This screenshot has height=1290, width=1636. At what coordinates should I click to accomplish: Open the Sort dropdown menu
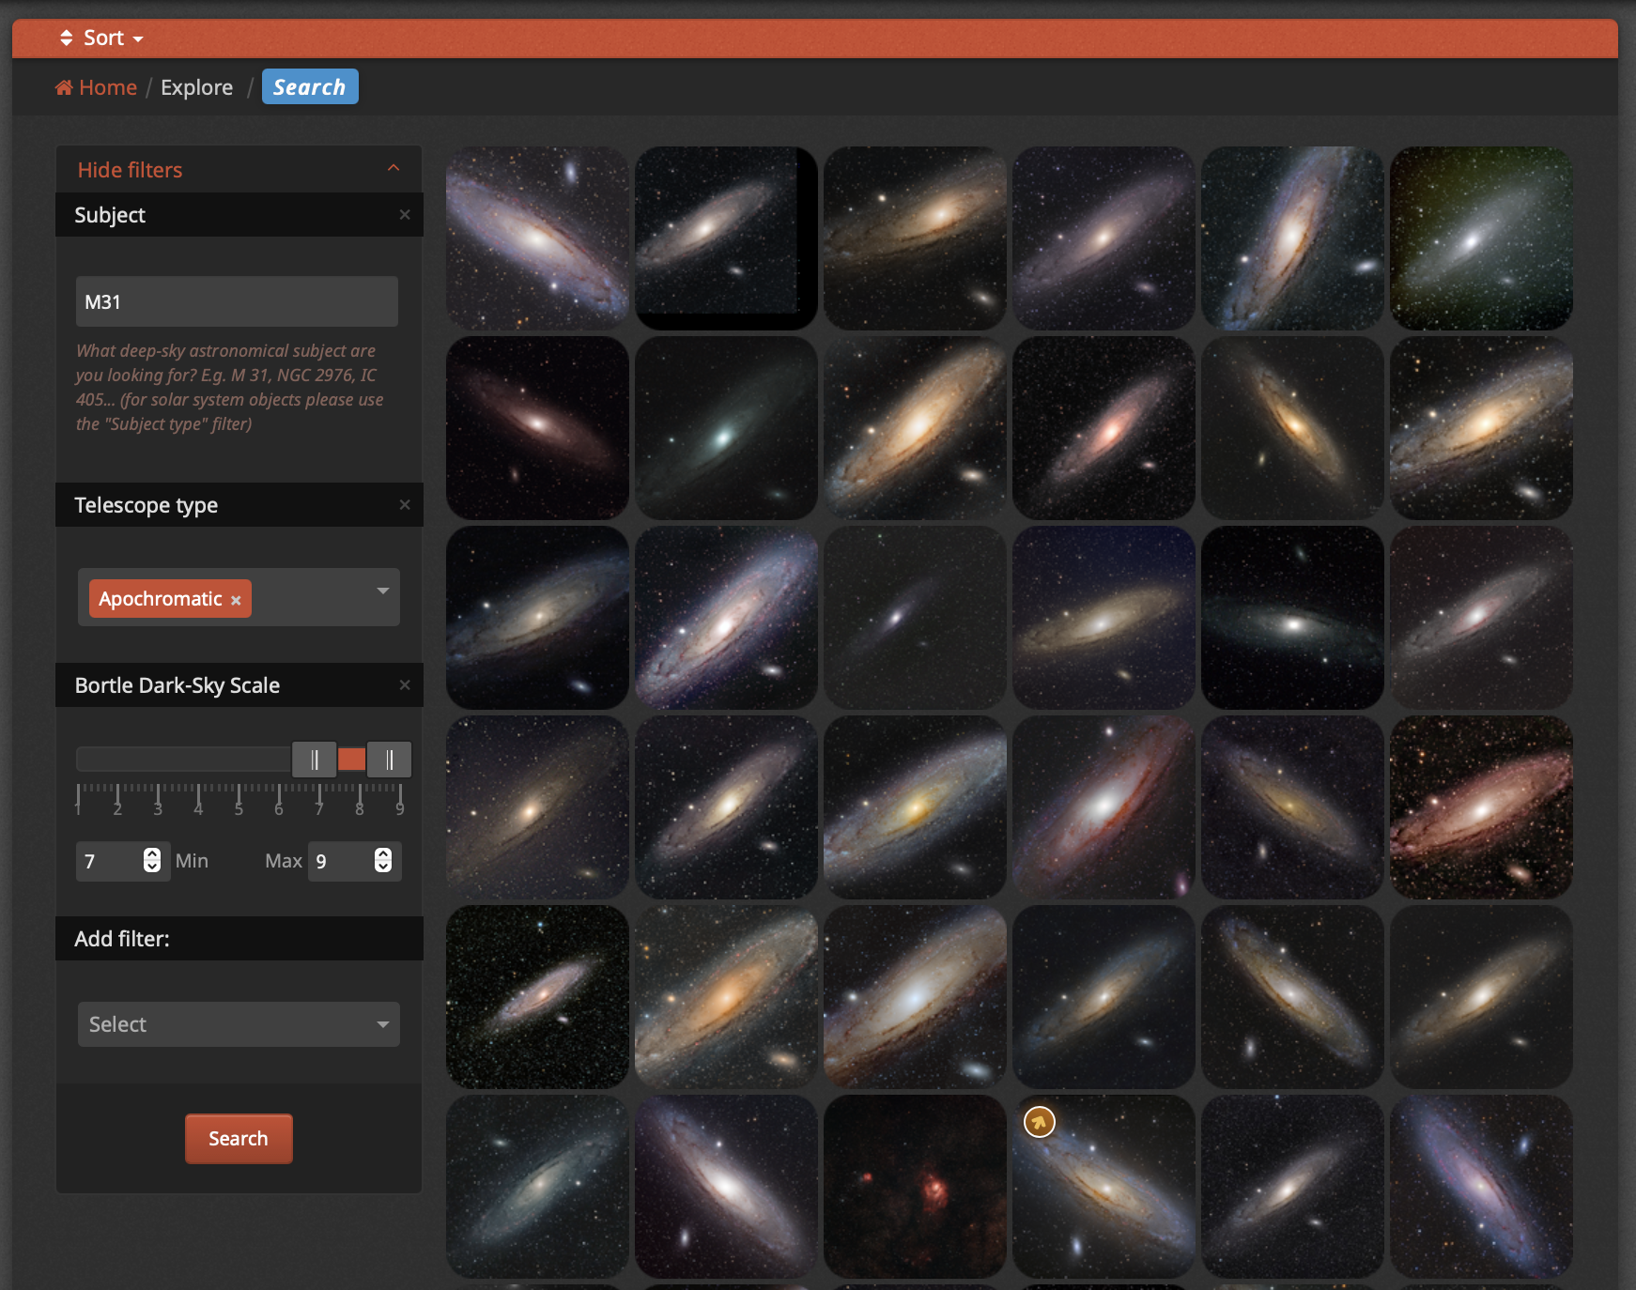[101, 38]
